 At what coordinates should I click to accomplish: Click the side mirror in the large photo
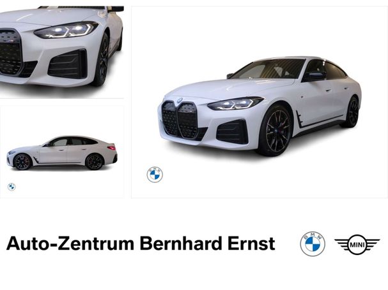click(x=314, y=76)
